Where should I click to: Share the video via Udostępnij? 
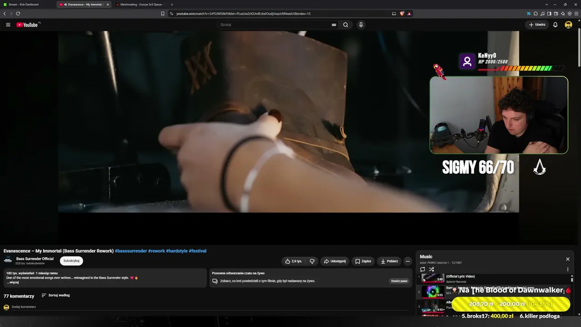click(335, 261)
